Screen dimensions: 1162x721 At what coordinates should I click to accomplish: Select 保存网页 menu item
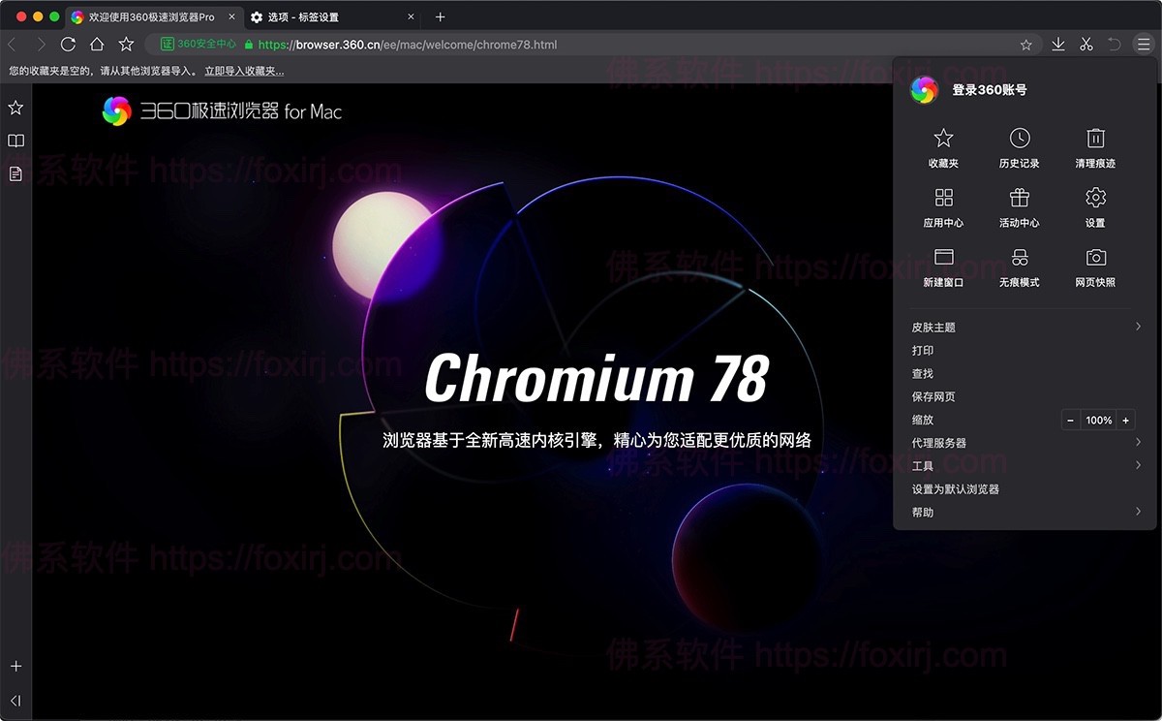click(933, 396)
